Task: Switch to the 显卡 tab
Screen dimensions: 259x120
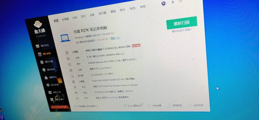Action: pos(83,16)
